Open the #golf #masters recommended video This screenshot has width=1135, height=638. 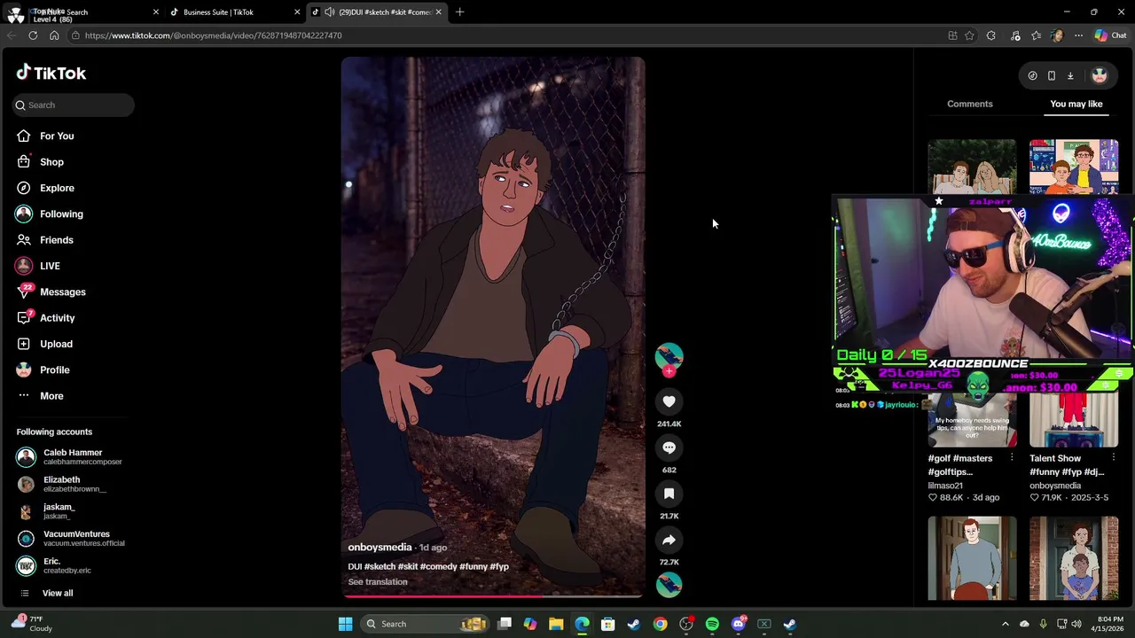(x=972, y=421)
